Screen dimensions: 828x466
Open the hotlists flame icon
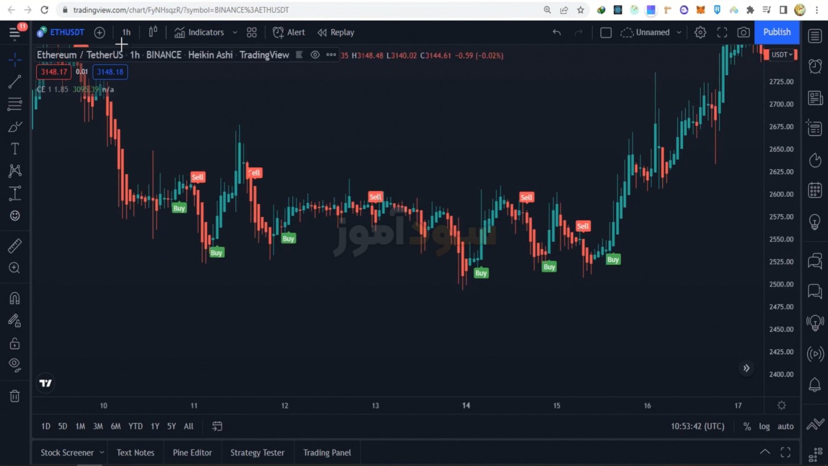815,160
